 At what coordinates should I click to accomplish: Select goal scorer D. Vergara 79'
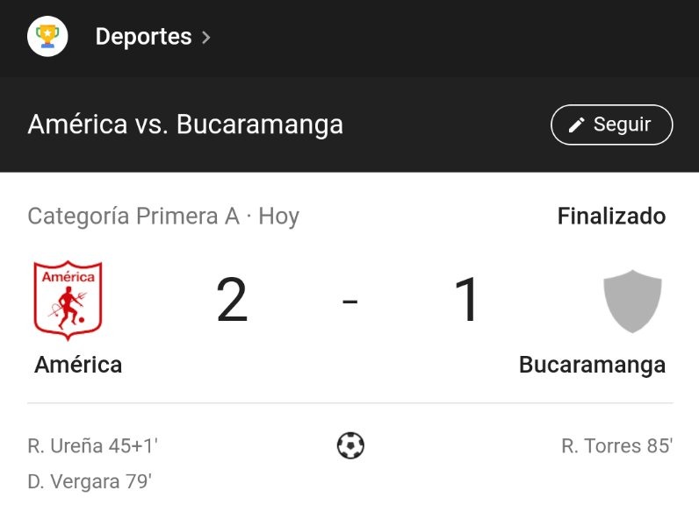pyautogui.click(x=90, y=481)
